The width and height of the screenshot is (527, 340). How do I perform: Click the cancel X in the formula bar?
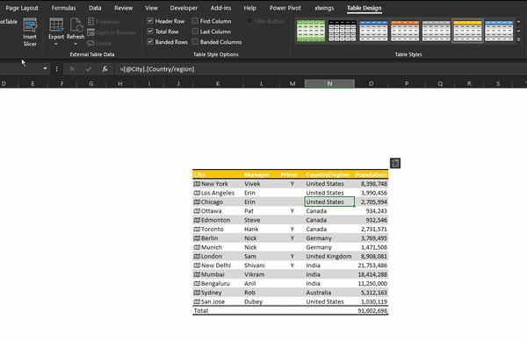[72, 69]
